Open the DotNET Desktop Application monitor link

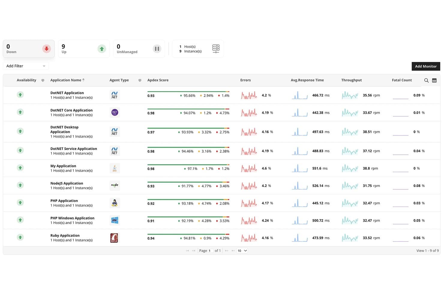pos(64,130)
